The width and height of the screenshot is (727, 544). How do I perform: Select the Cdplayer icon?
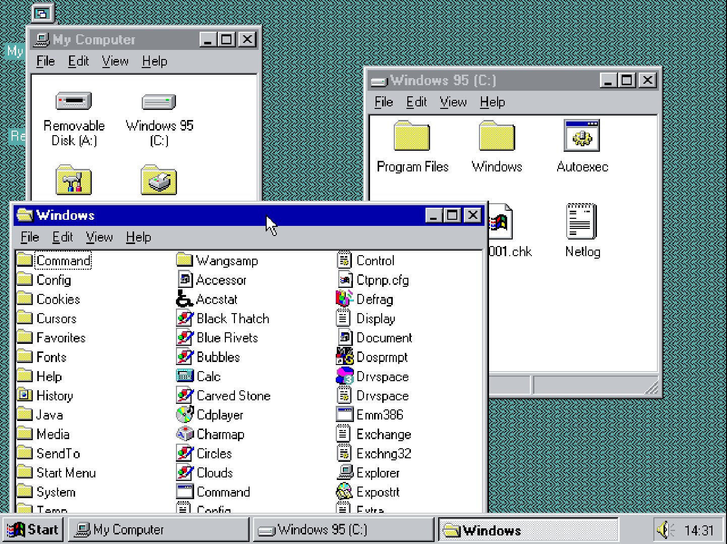(x=185, y=414)
